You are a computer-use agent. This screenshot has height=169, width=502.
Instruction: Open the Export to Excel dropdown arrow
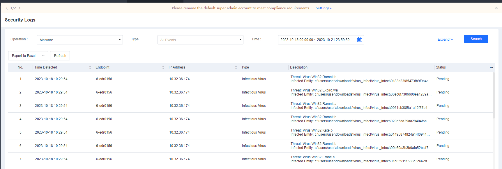(43, 56)
